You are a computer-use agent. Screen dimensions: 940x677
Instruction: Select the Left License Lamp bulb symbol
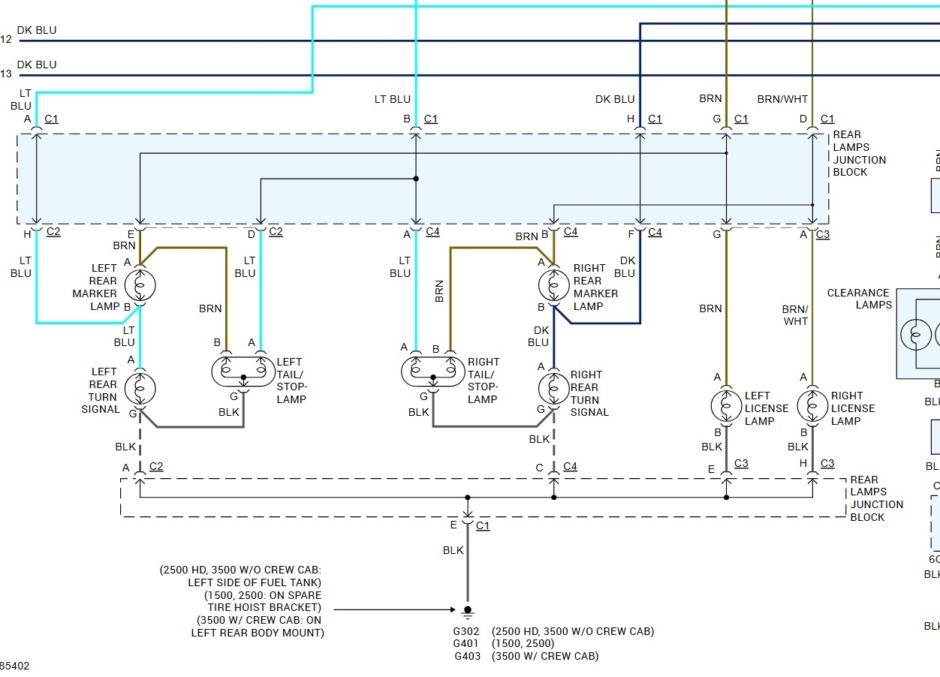(x=726, y=405)
